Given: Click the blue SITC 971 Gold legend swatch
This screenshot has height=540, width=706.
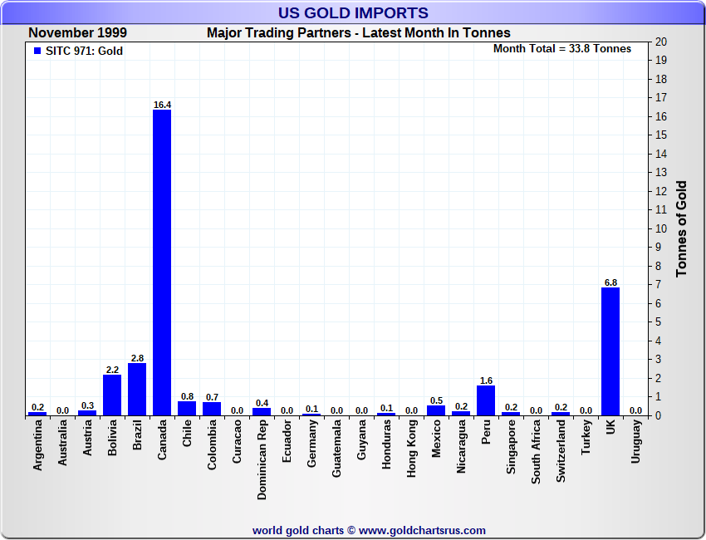Looking at the screenshot, I should [37, 51].
